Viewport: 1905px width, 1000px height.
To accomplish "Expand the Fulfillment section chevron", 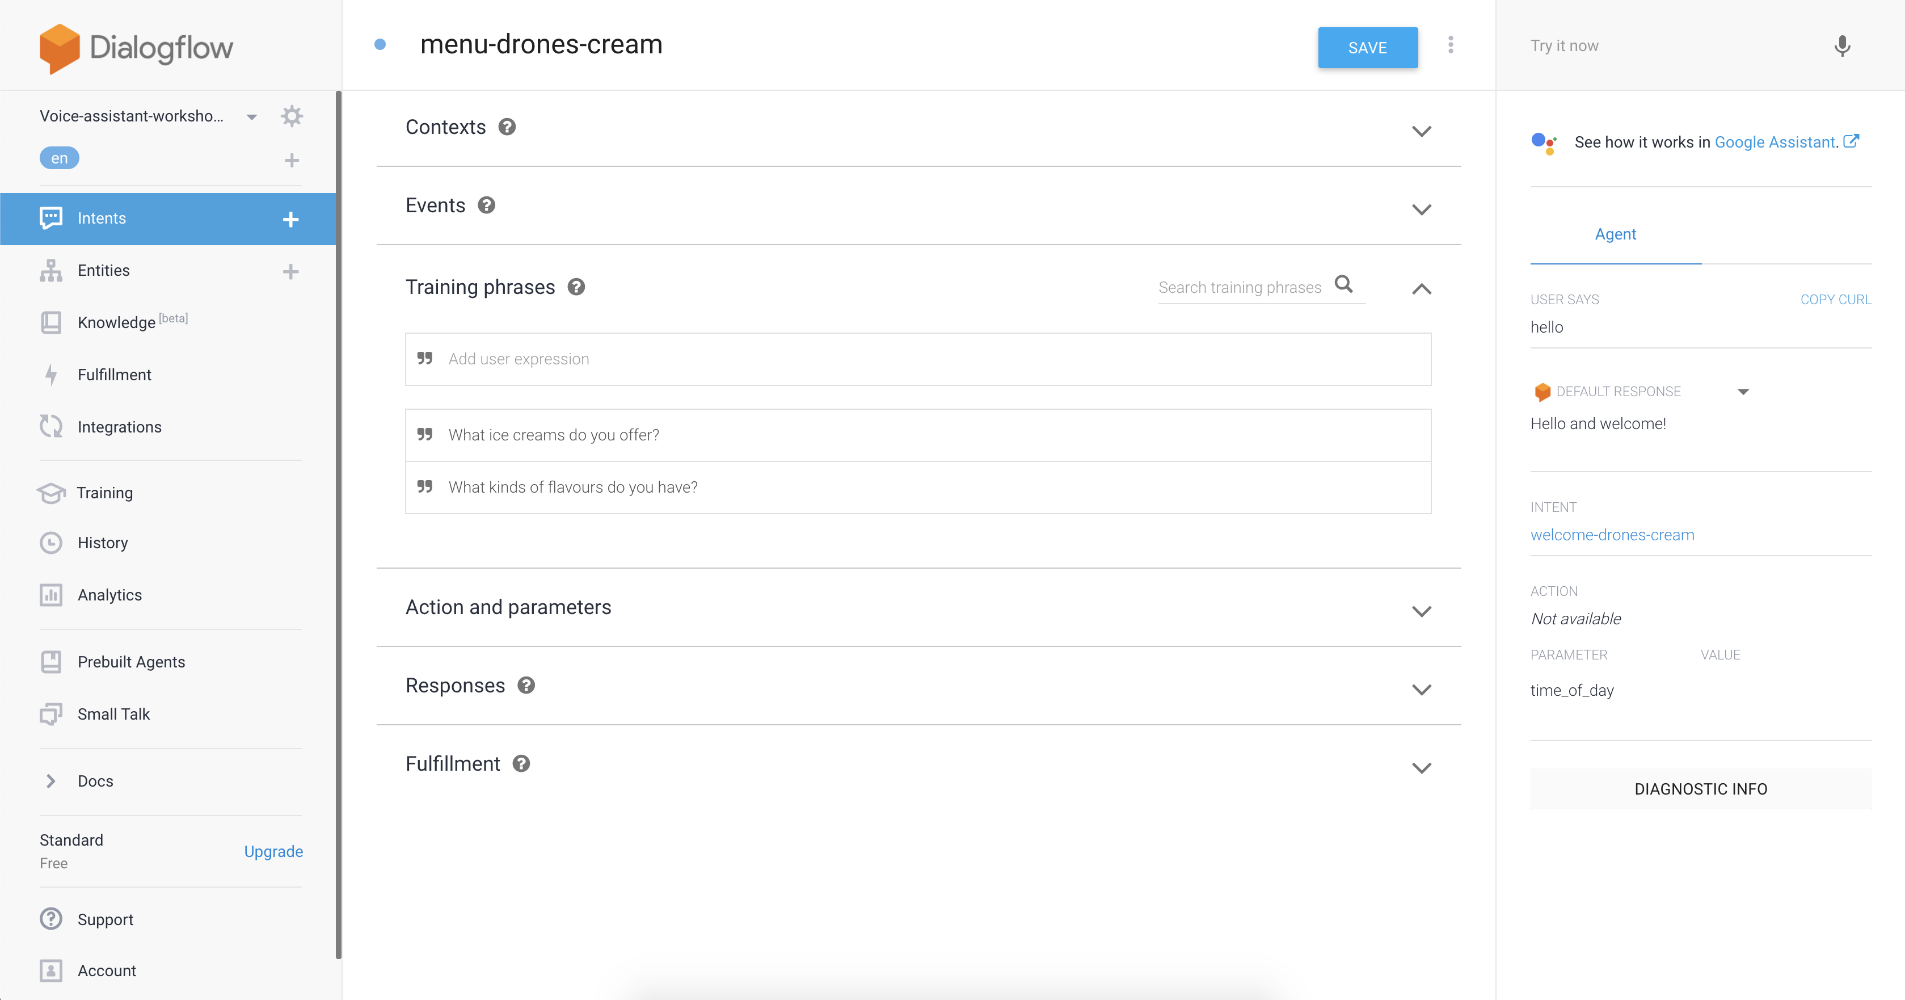I will [x=1421, y=768].
